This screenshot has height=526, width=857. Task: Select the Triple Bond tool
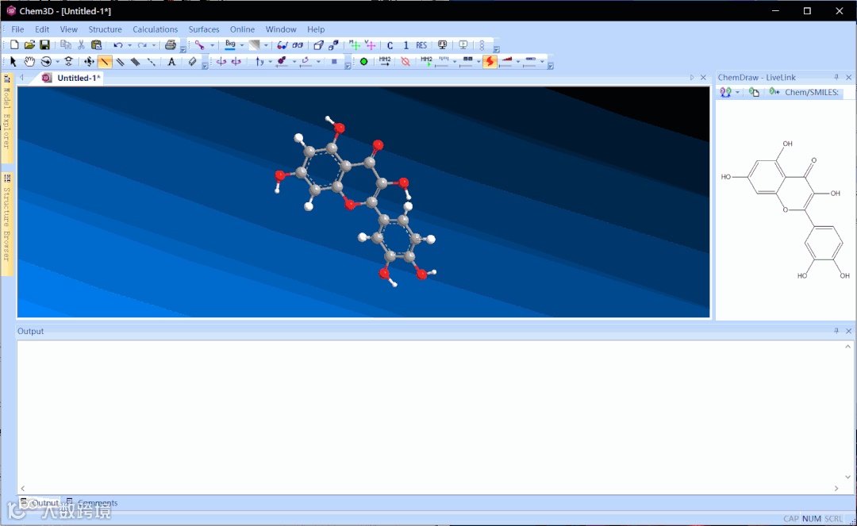click(x=136, y=62)
